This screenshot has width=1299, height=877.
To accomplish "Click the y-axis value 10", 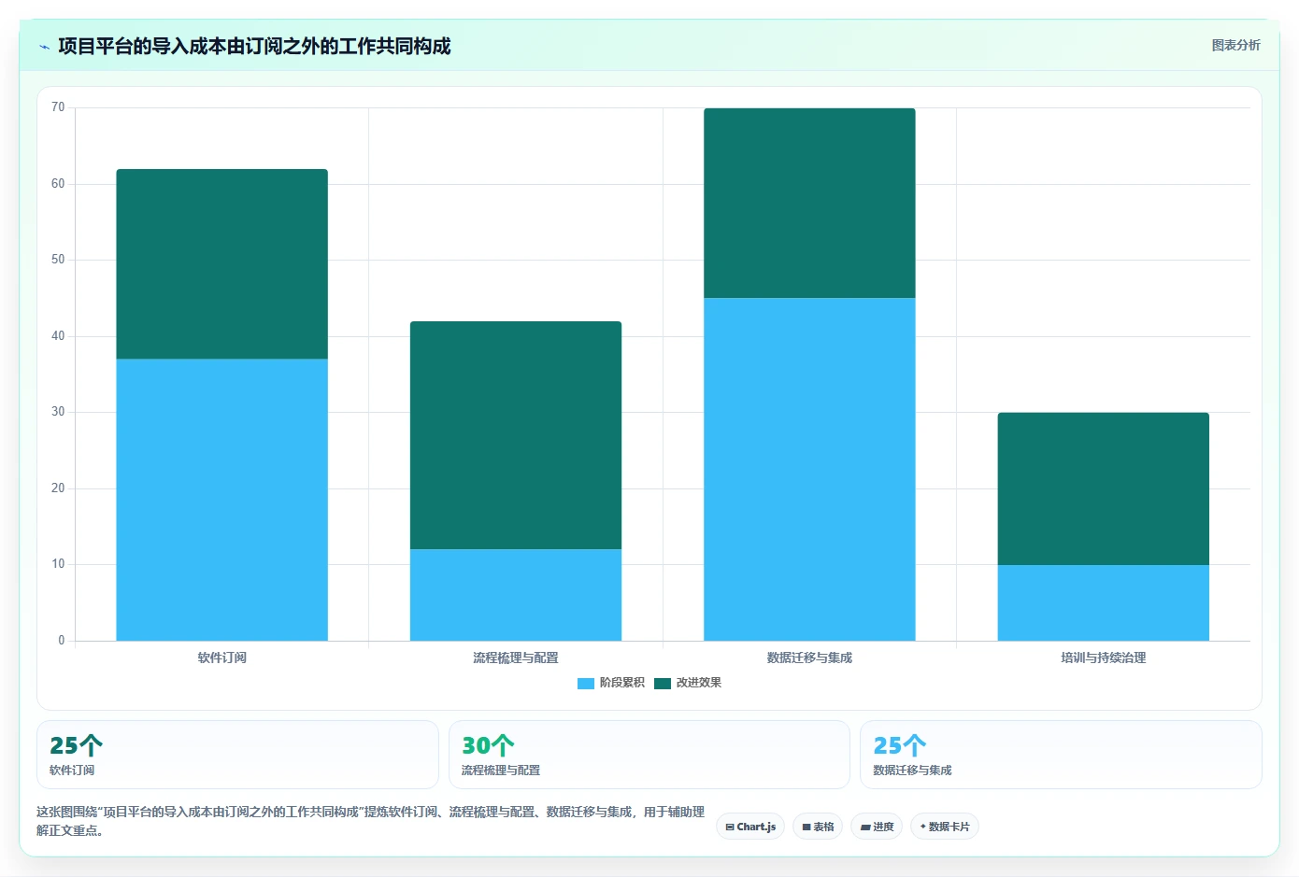I will coord(58,564).
